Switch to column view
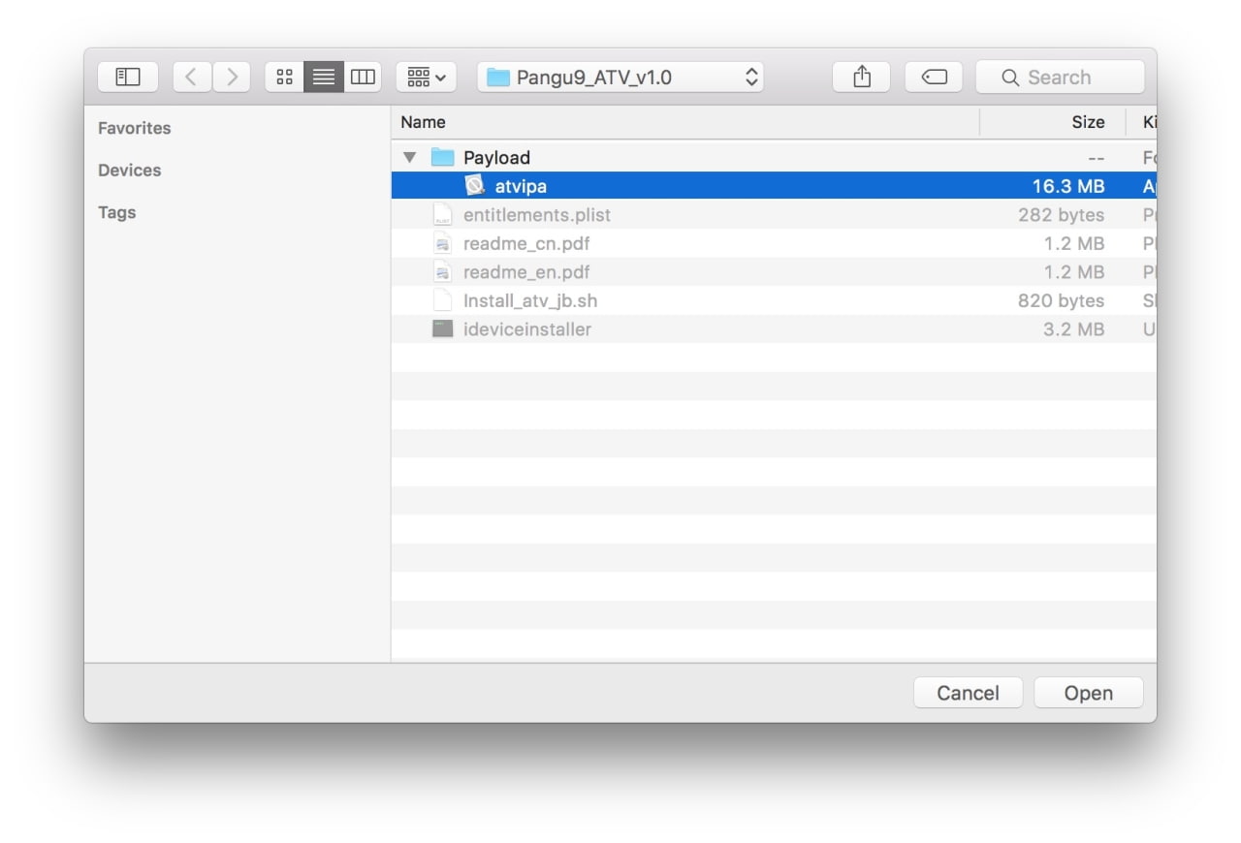Image resolution: width=1241 pixels, height=843 pixels. (363, 77)
